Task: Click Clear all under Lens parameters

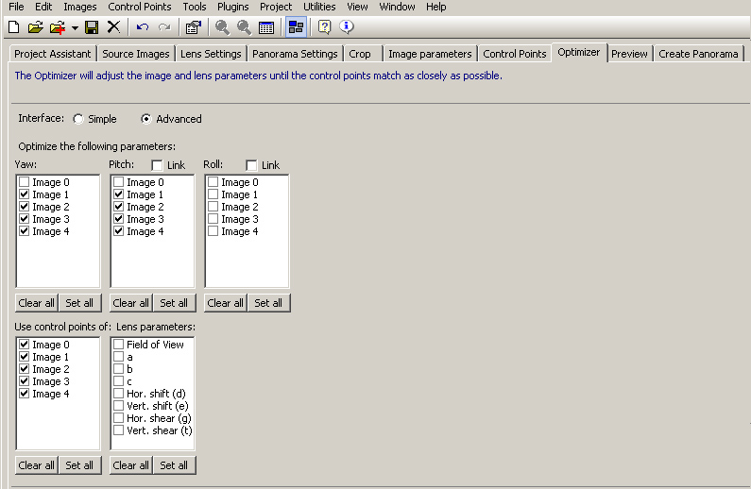Action: [x=130, y=465]
